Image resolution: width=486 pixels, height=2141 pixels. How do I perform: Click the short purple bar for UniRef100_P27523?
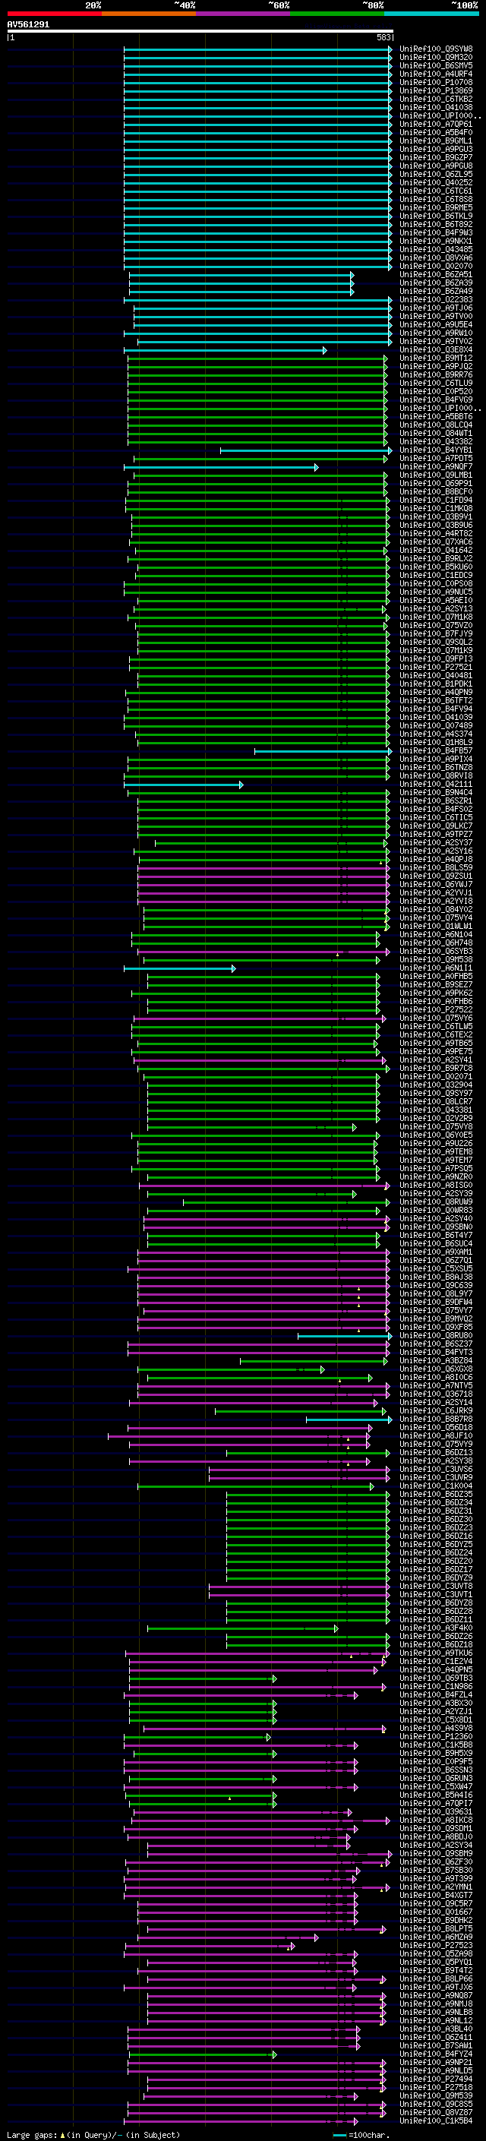click(x=210, y=1946)
